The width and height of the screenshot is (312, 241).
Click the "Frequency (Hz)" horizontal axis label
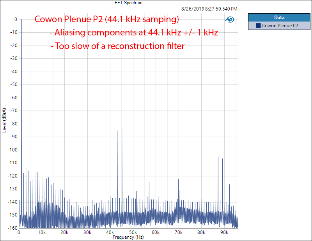coord(128,237)
